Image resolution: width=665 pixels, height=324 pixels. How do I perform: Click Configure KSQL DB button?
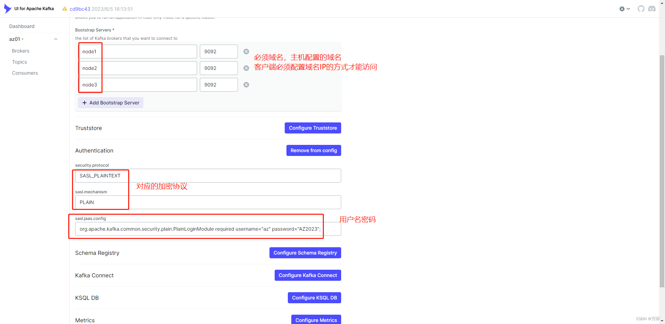coord(314,298)
